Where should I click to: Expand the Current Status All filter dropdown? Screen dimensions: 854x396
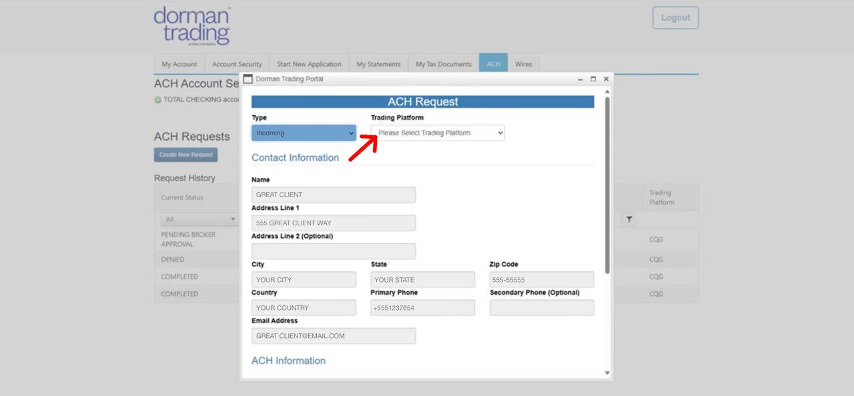point(199,219)
